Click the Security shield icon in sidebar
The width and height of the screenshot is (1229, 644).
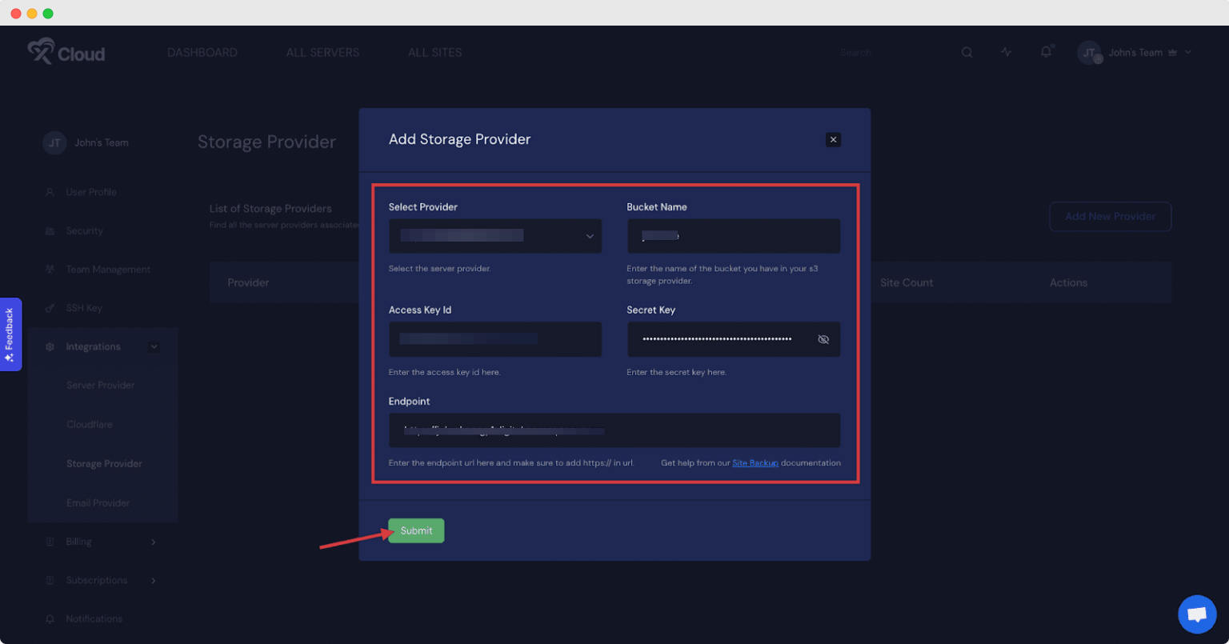50,230
